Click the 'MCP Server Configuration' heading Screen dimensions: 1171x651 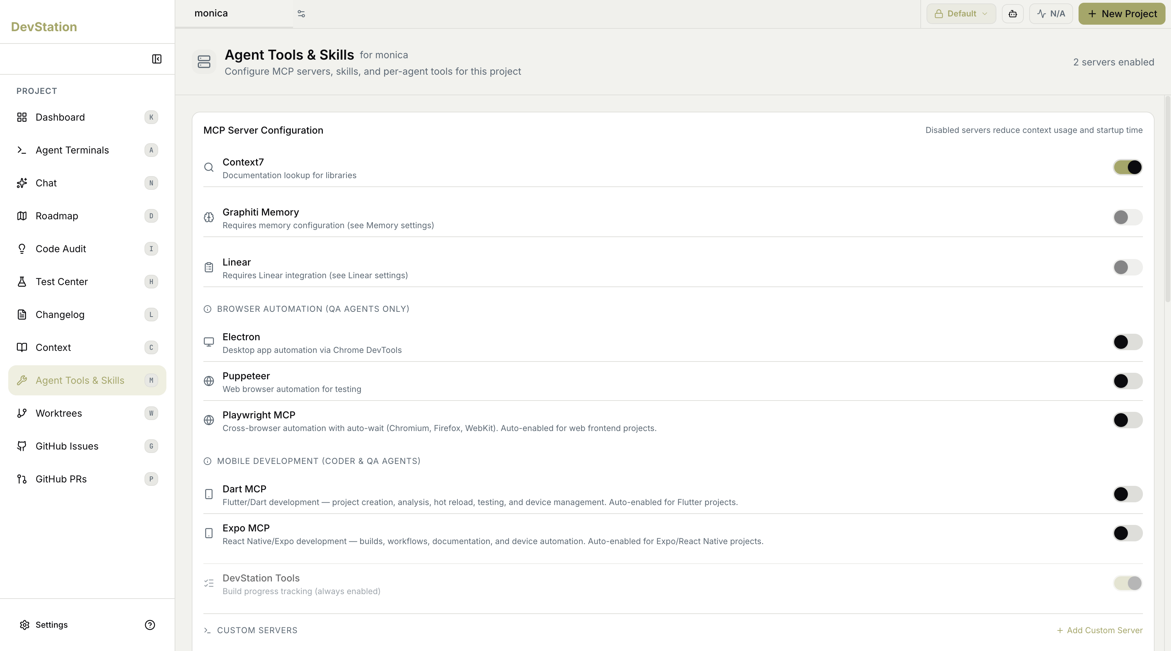pyautogui.click(x=263, y=131)
